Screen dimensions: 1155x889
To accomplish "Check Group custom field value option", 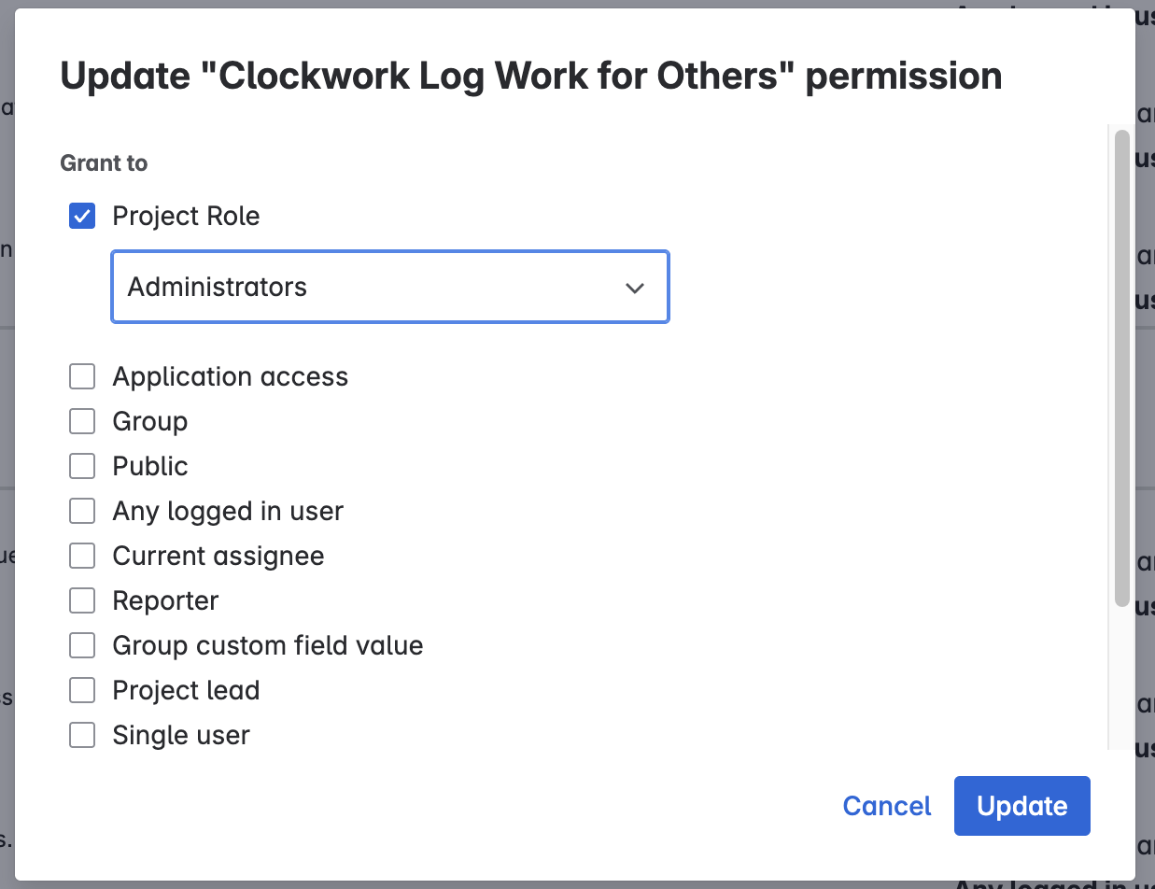I will point(82,645).
